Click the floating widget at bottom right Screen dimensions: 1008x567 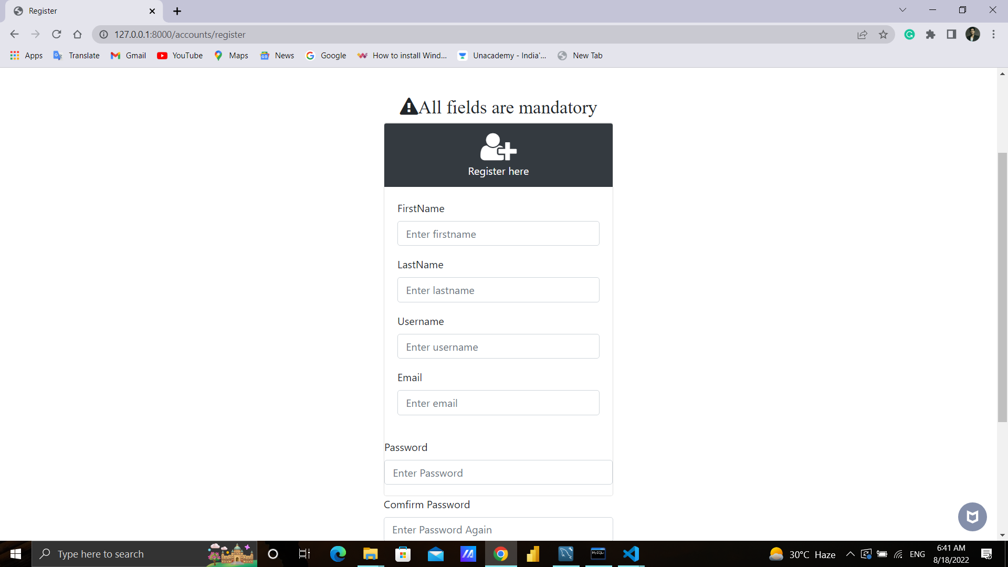tap(972, 517)
